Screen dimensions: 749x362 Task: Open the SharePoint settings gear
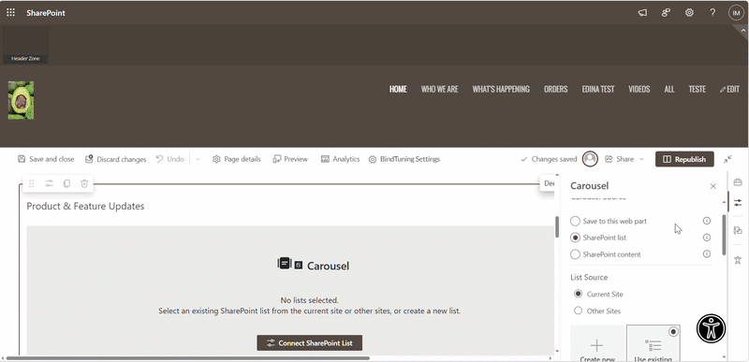coord(689,13)
